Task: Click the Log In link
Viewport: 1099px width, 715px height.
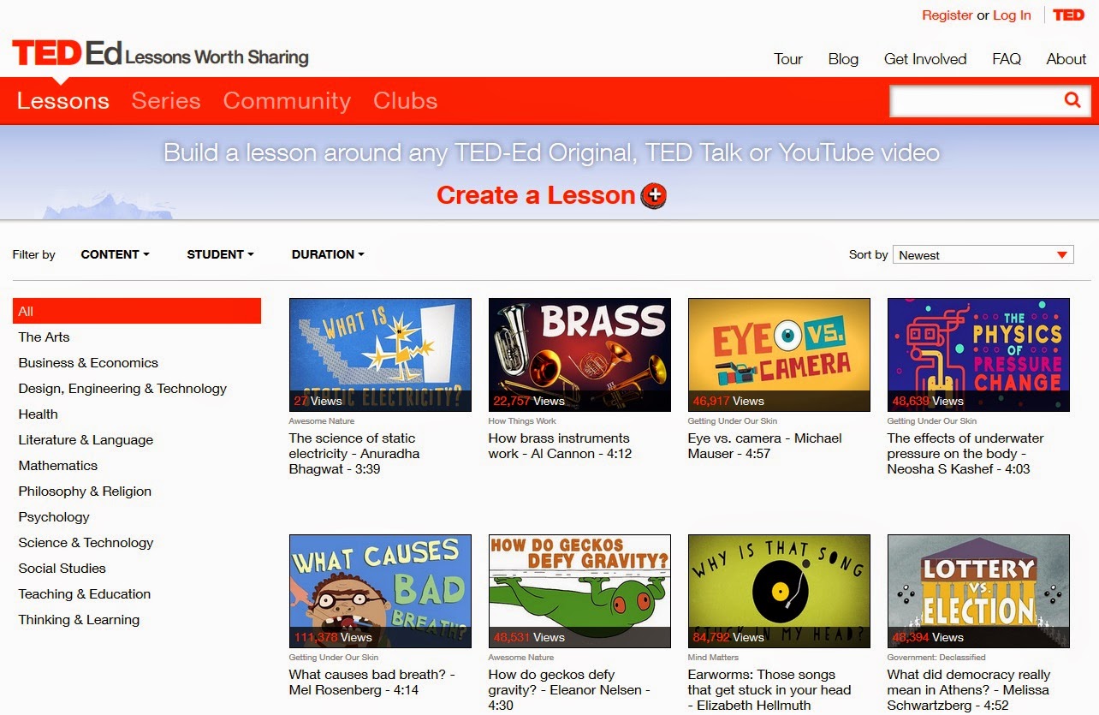Action: point(1012,15)
